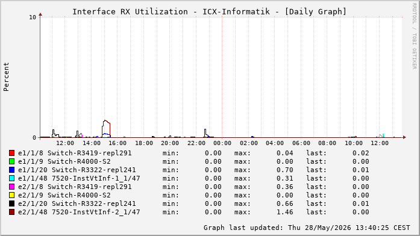Click max value 0.66 for e2/1/20
This screenshot has height=236, width=420.
tap(285, 203)
